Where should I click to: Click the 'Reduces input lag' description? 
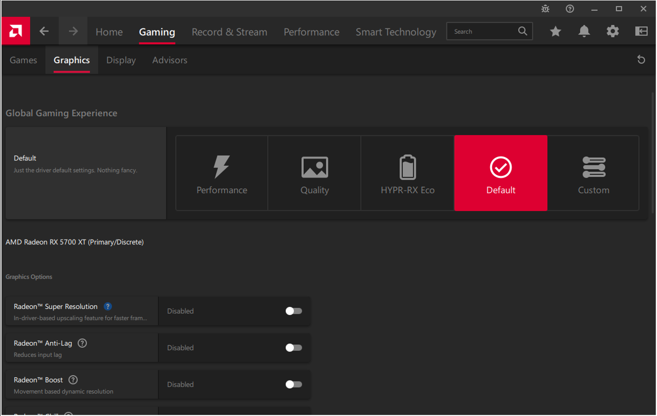(x=37, y=355)
